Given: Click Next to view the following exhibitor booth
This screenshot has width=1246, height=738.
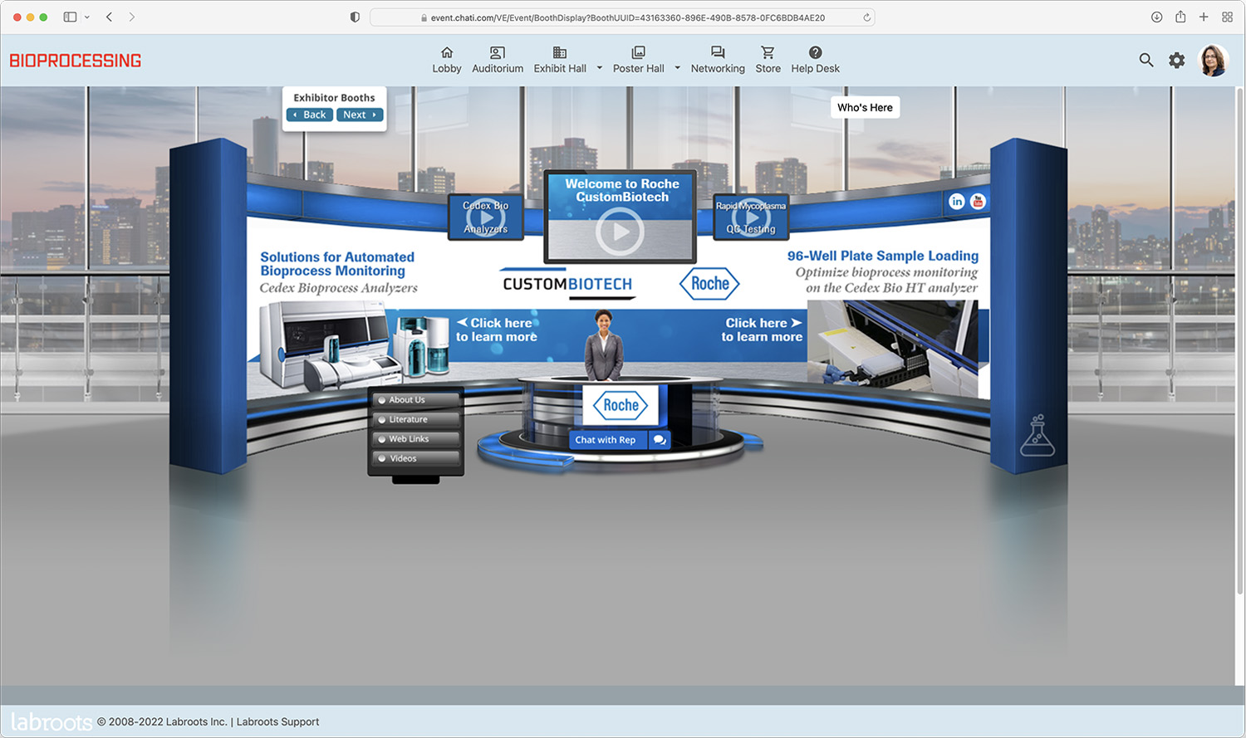Looking at the screenshot, I should [360, 114].
